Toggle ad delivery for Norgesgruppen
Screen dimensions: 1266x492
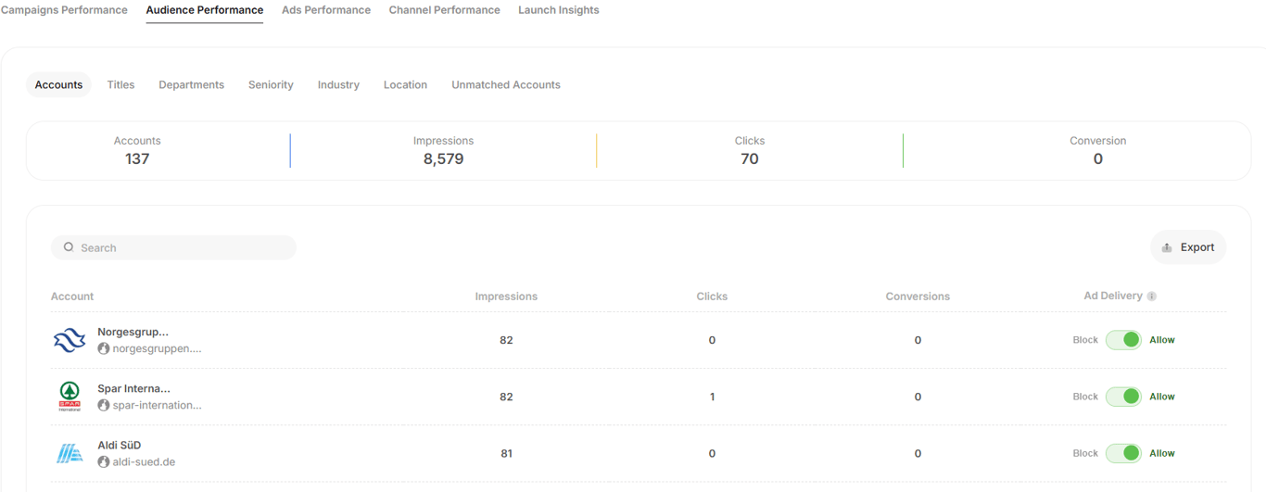click(x=1123, y=340)
